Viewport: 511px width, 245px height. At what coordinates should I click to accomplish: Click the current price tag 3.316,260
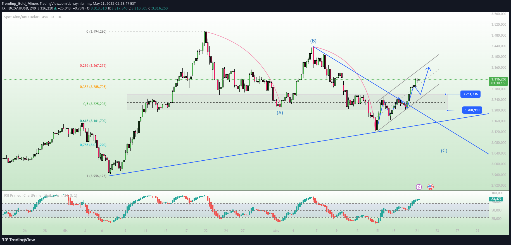tap(499, 79)
